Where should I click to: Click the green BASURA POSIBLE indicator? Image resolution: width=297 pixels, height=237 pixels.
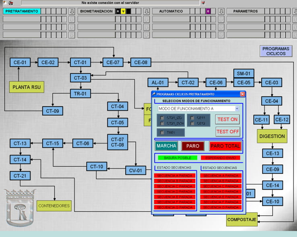(x=177, y=158)
